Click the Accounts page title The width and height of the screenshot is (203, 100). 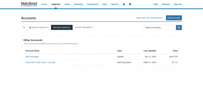click(28, 18)
